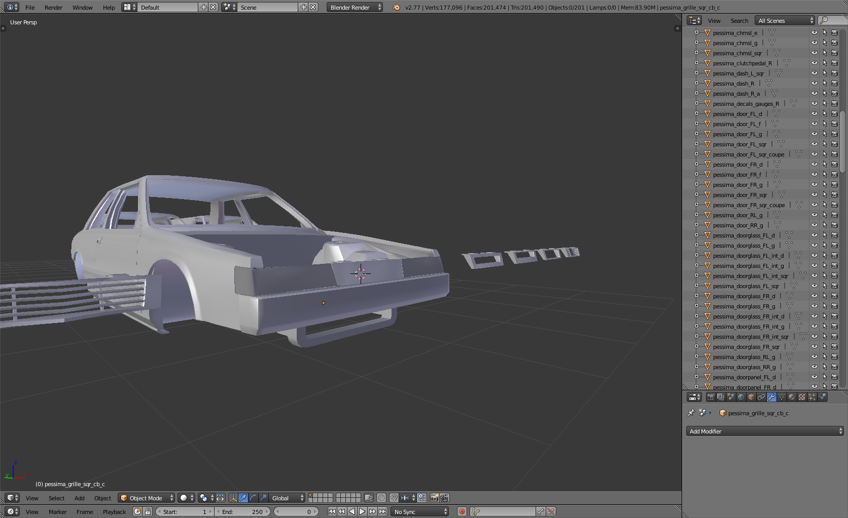Open the Object Constraints chain-link tab

(761, 397)
